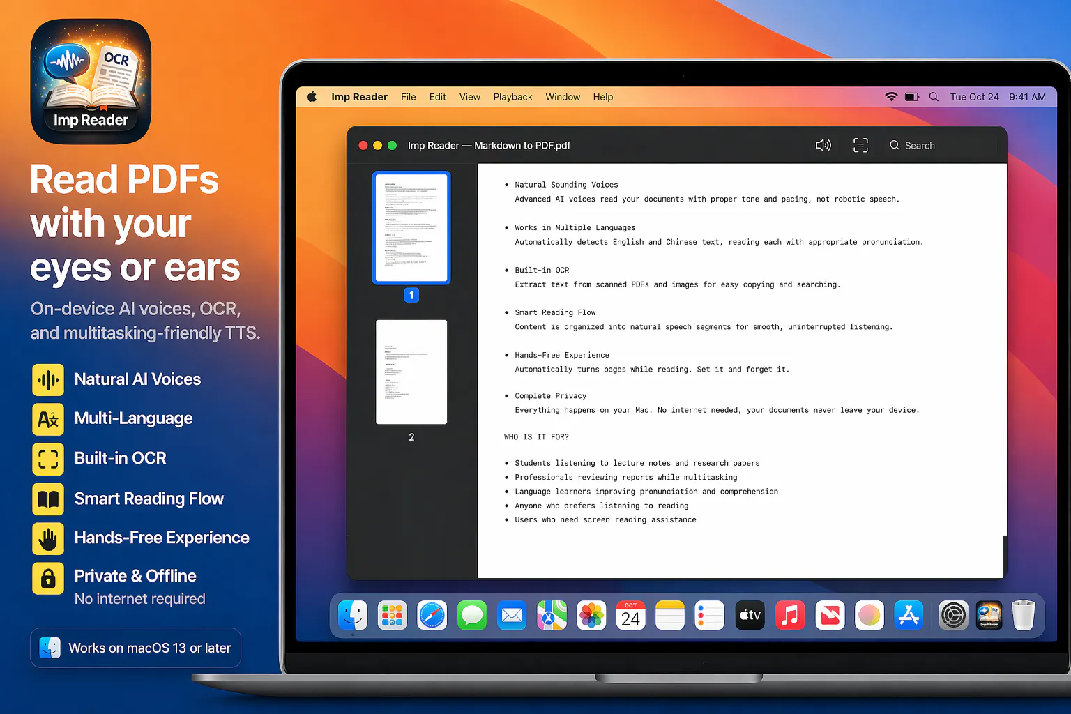
Task: Open the Notes app in the Dock
Action: [670, 615]
